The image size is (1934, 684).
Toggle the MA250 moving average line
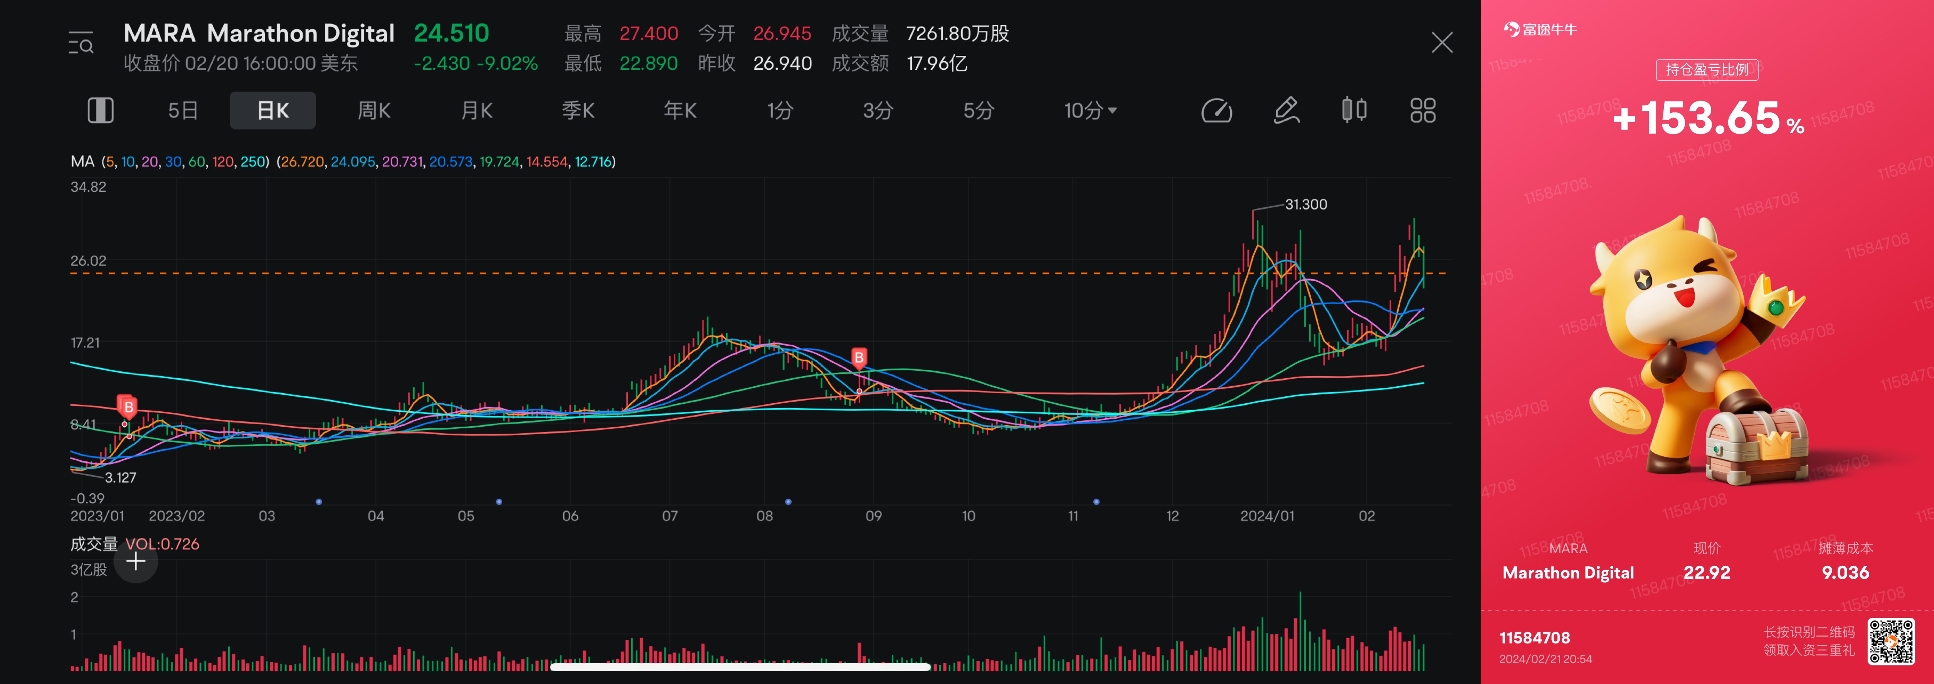pyautogui.click(x=253, y=161)
